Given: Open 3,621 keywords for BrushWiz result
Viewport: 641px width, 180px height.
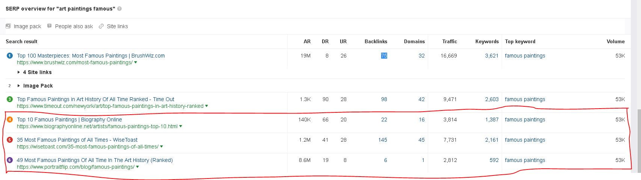Looking at the screenshot, I should (x=492, y=56).
